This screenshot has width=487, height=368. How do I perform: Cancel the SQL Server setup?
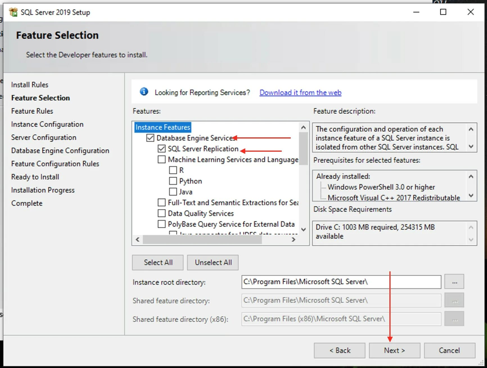click(450, 351)
